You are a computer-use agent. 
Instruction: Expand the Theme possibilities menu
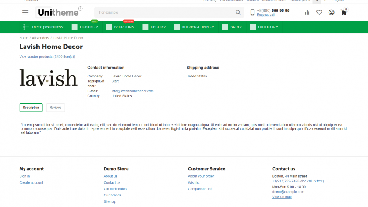(x=43, y=27)
